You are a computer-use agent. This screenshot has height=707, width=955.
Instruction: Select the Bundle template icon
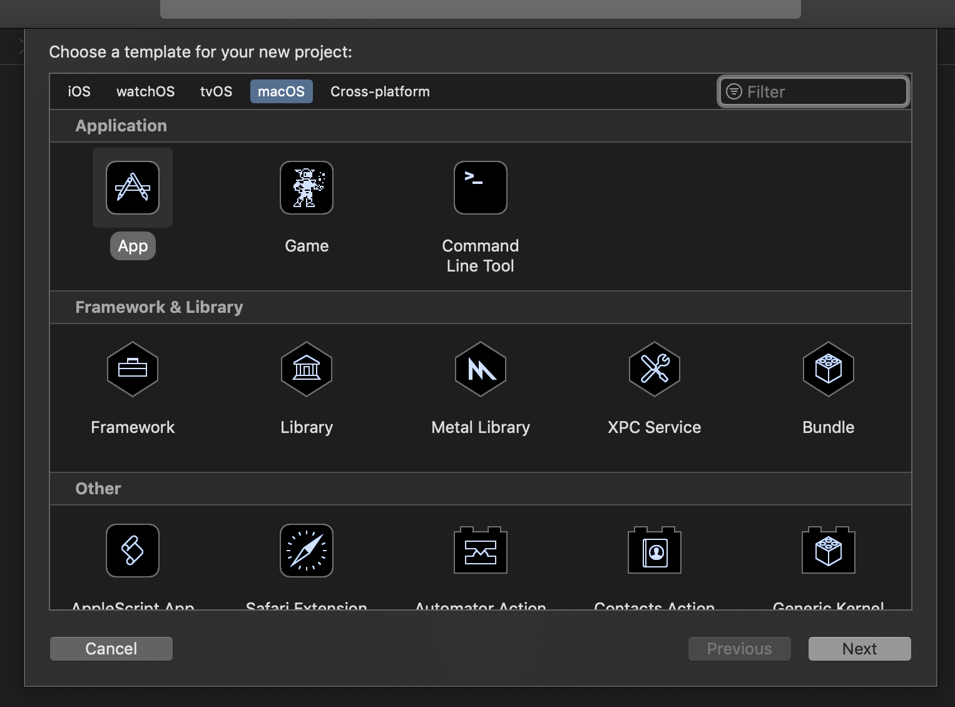pos(829,369)
